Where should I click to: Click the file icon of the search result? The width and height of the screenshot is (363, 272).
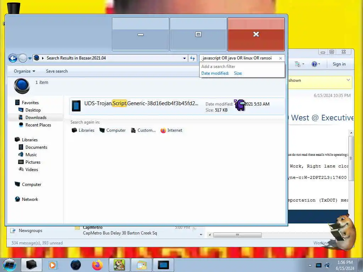(x=76, y=106)
